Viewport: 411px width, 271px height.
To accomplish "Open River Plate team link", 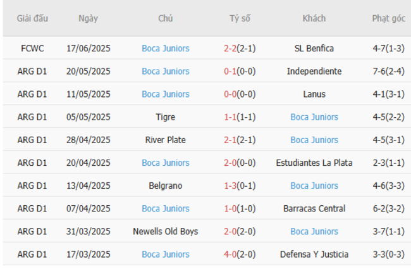I will tap(165, 139).
